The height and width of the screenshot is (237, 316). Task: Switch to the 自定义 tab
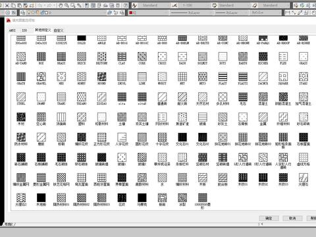(x=59, y=30)
